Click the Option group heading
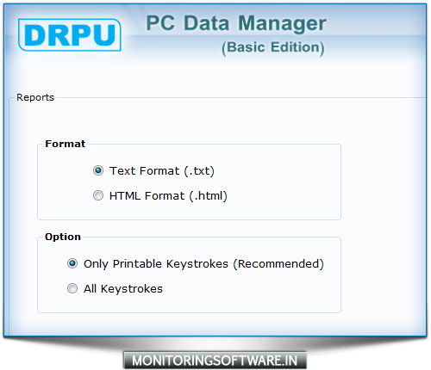 point(63,237)
